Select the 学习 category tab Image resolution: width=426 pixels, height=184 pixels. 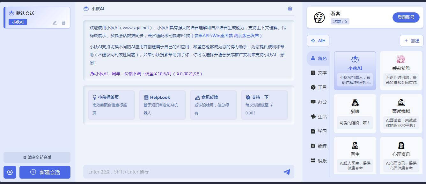(x=318, y=131)
